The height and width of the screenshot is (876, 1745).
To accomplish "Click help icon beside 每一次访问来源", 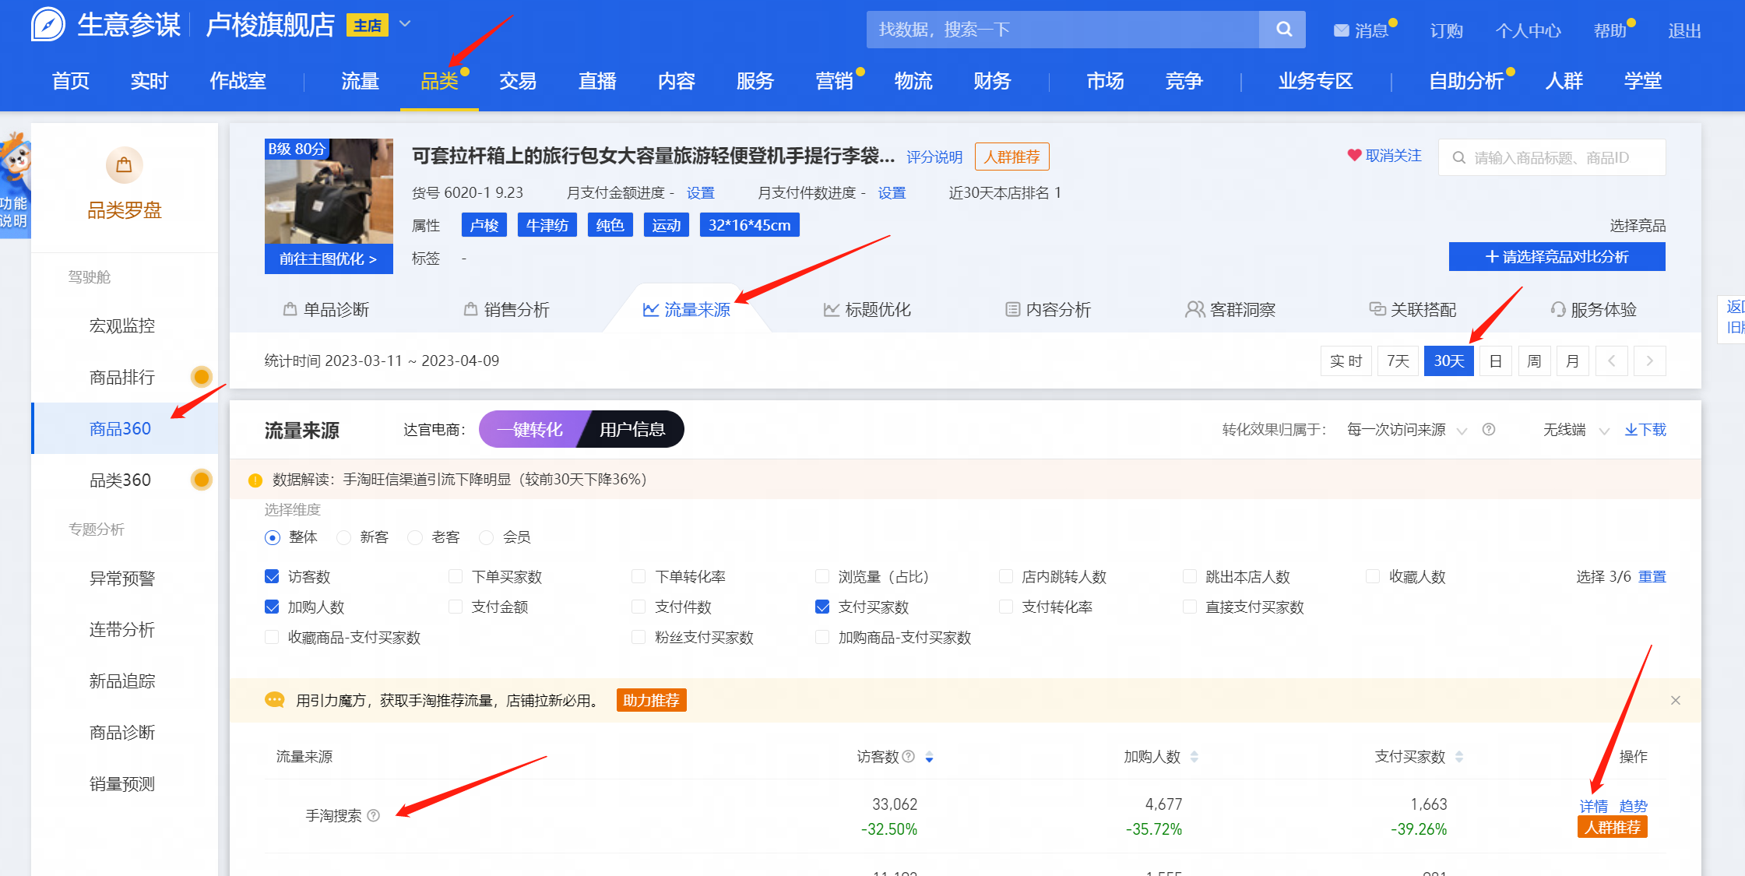I will pyautogui.click(x=1488, y=430).
